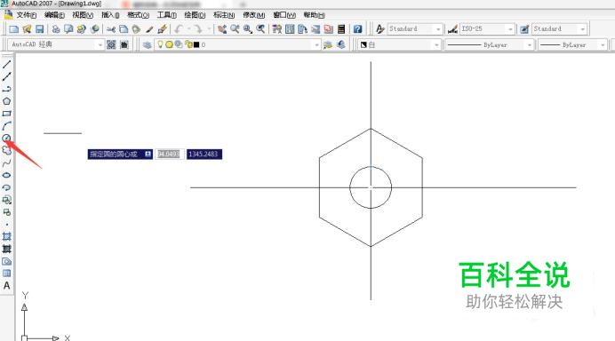Open the 修改 (Modify) menu
This screenshot has height=341, width=615.
click(254, 15)
